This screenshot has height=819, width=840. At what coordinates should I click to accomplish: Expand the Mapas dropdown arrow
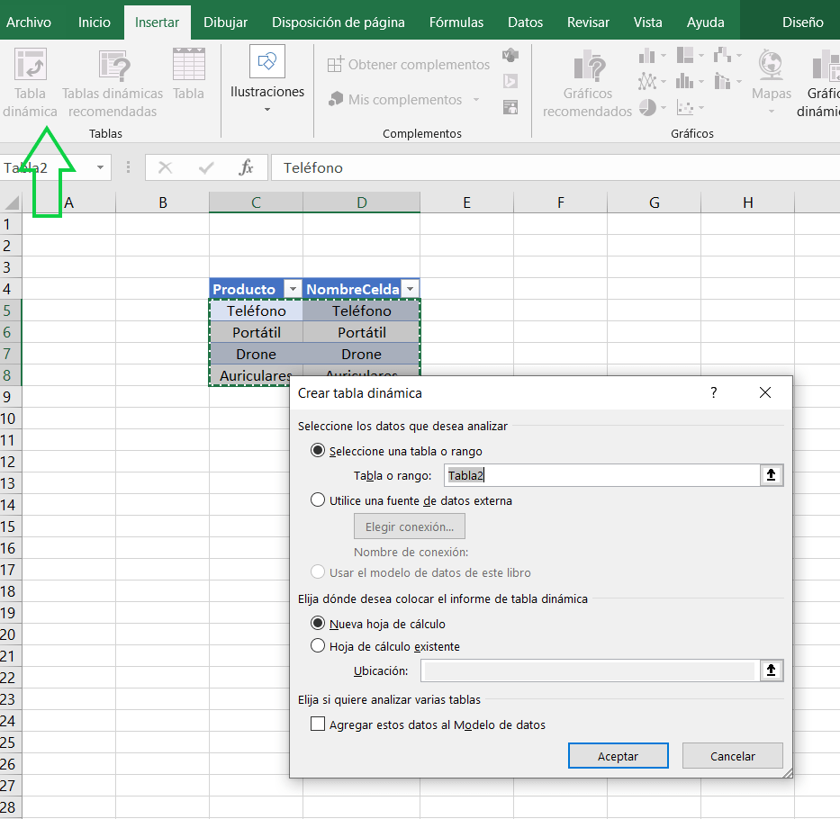772,112
